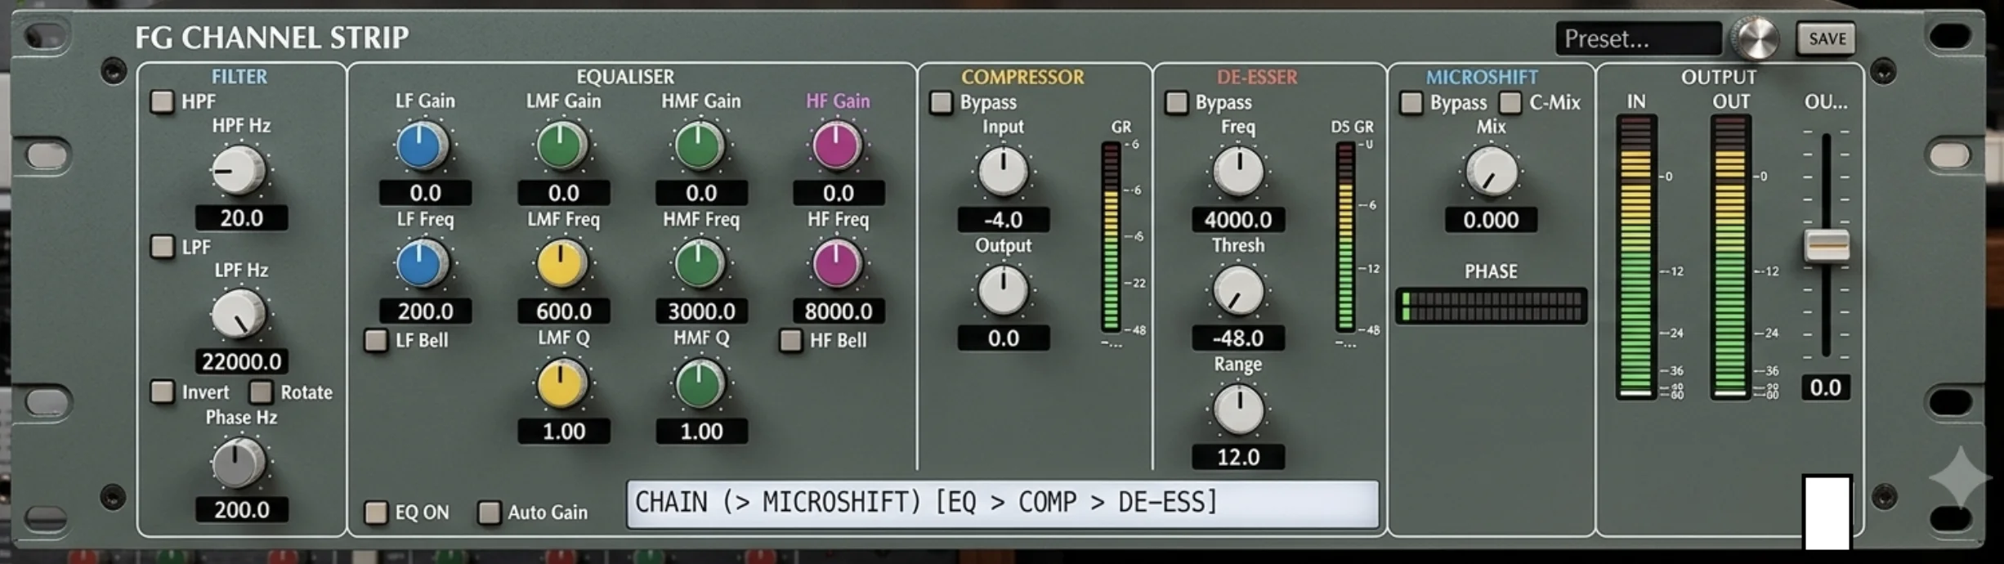Viewport: 2004px width, 564px height.
Task: Enable the Auto Gain checkbox
Action: (489, 513)
